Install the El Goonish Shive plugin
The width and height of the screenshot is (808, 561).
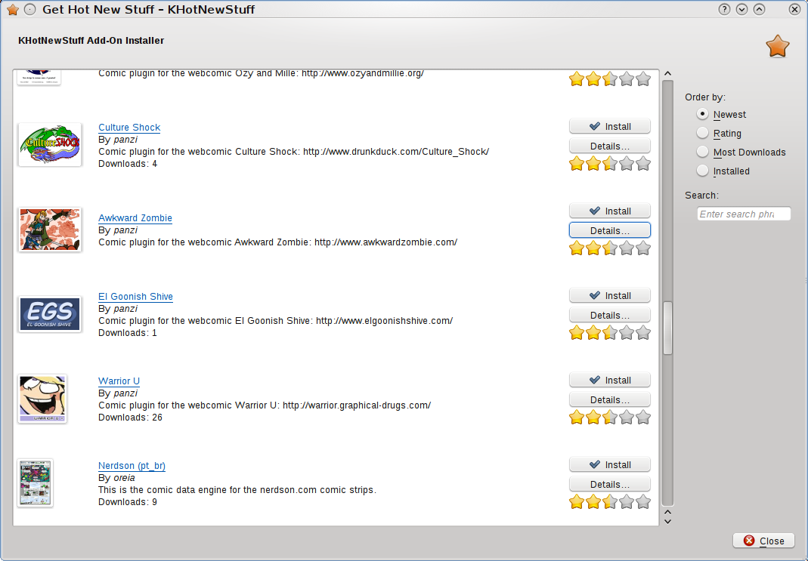[610, 295]
